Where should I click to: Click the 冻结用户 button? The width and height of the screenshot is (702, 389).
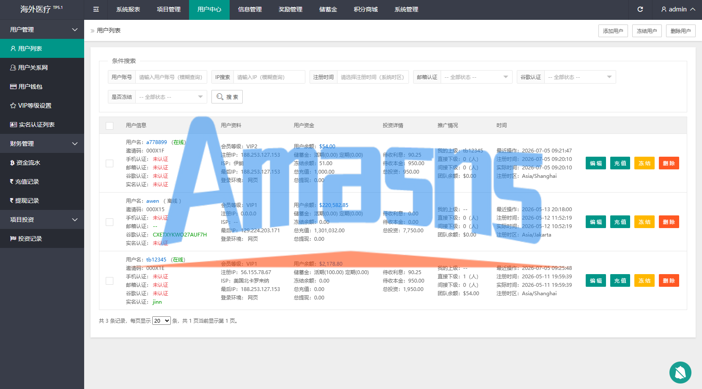pos(647,31)
